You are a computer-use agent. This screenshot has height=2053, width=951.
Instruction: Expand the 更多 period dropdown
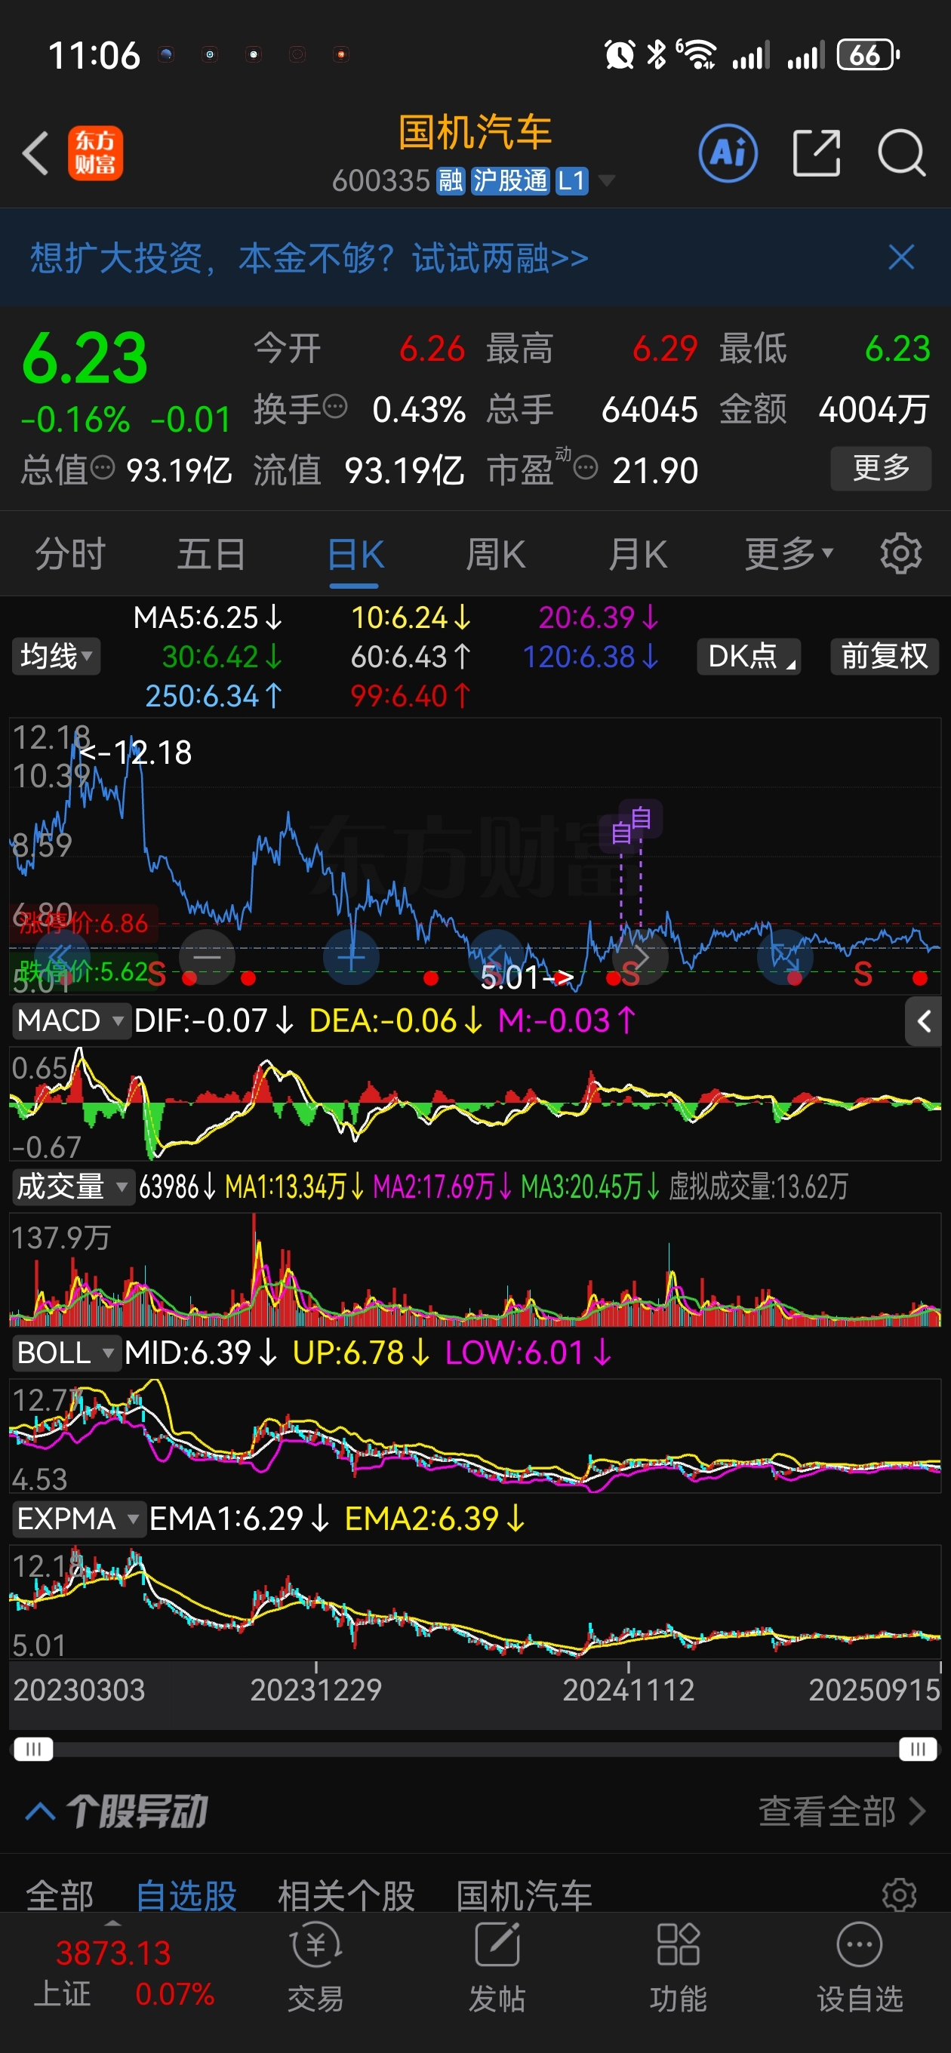point(789,553)
